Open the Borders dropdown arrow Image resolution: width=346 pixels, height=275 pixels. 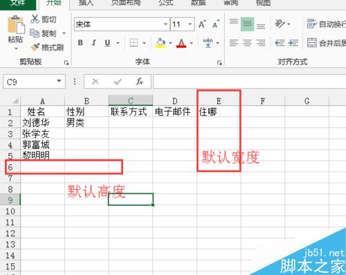(x=144, y=43)
